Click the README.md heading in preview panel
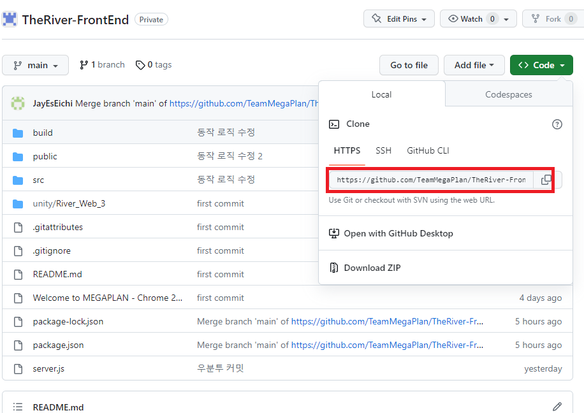This screenshot has width=584, height=413. (58, 407)
